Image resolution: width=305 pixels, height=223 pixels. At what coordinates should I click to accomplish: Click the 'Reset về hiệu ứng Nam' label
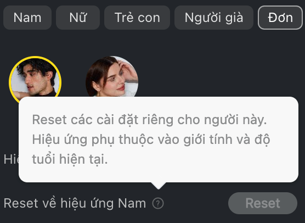75,203
